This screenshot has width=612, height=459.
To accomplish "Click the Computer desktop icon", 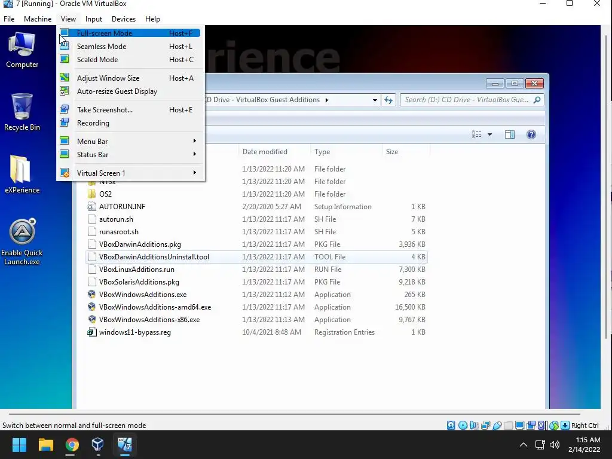I will pyautogui.click(x=22, y=51).
